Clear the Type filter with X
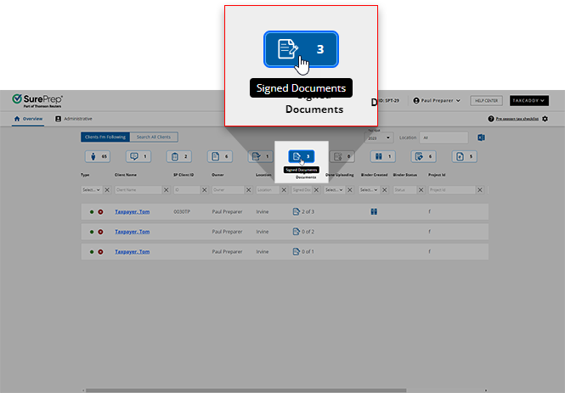565x393 pixels. [107, 190]
